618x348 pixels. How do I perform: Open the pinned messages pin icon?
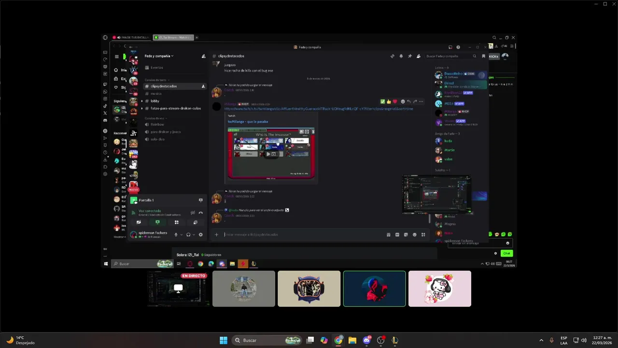410,56
